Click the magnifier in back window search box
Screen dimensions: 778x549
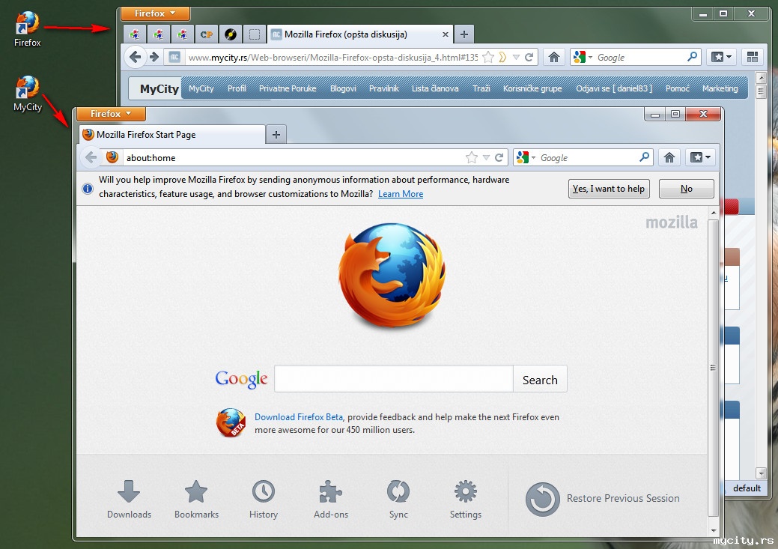tap(692, 57)
